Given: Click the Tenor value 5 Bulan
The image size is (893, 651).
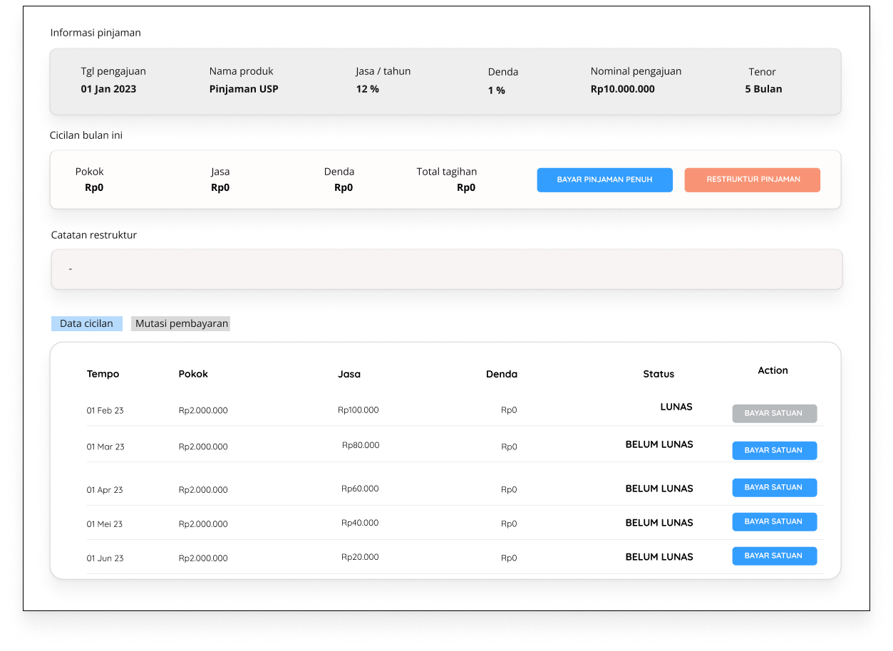Looking at the screenshot, I should tap(763, 89).
